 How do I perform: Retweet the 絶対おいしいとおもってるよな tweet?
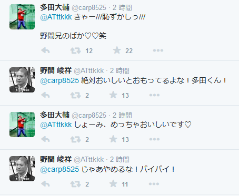75,95
